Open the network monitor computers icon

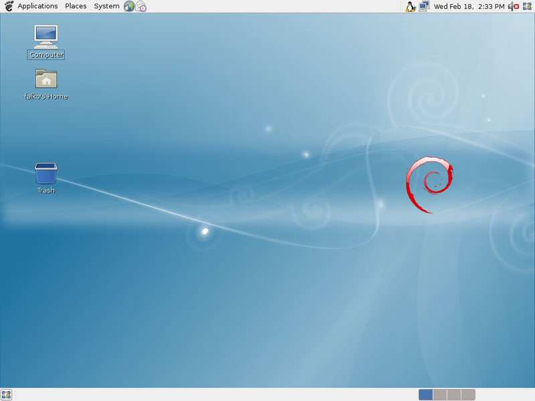[x=424, y=6]
